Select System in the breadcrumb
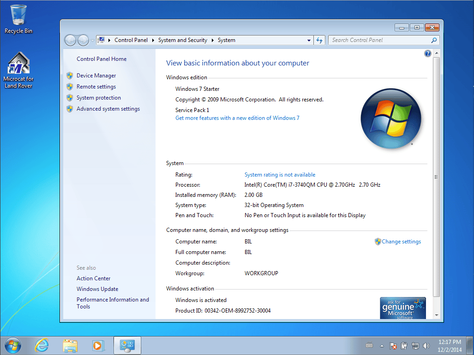474x355 pixels. (x=227, y=40)
